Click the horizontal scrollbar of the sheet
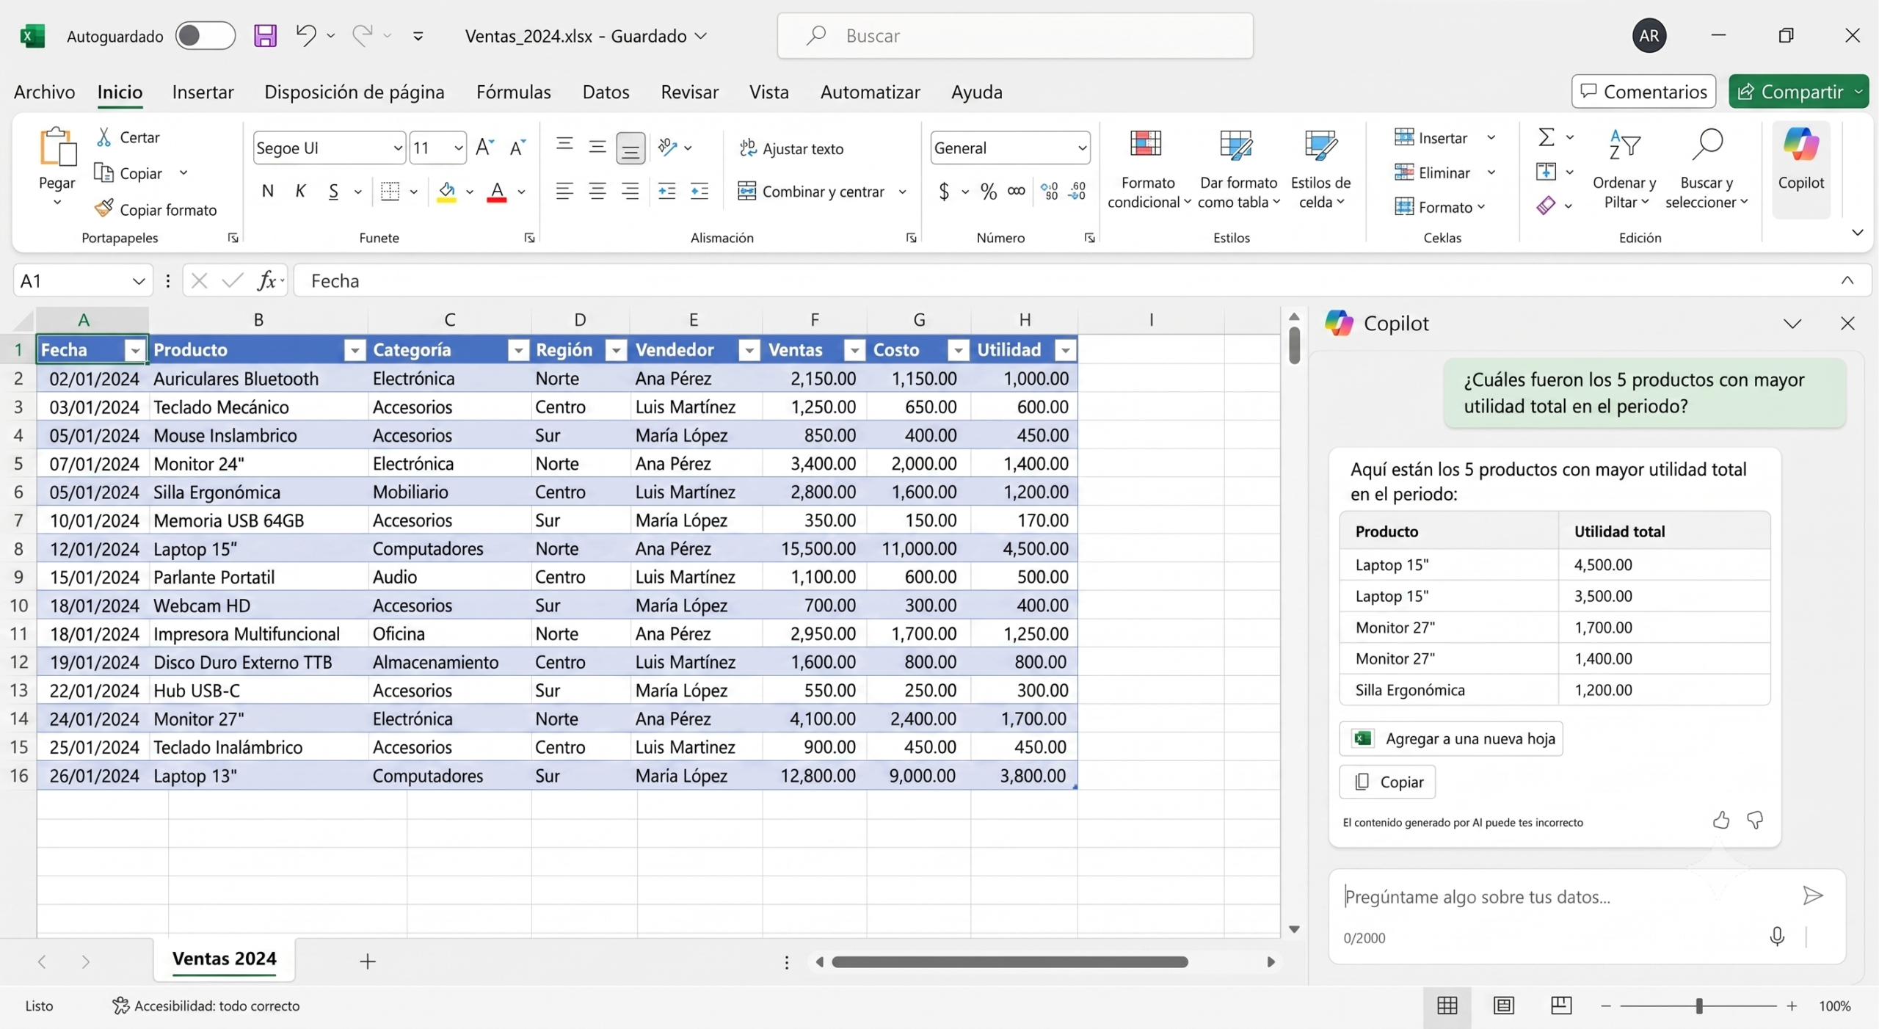The image size is (1879, 1029). 1010,961
